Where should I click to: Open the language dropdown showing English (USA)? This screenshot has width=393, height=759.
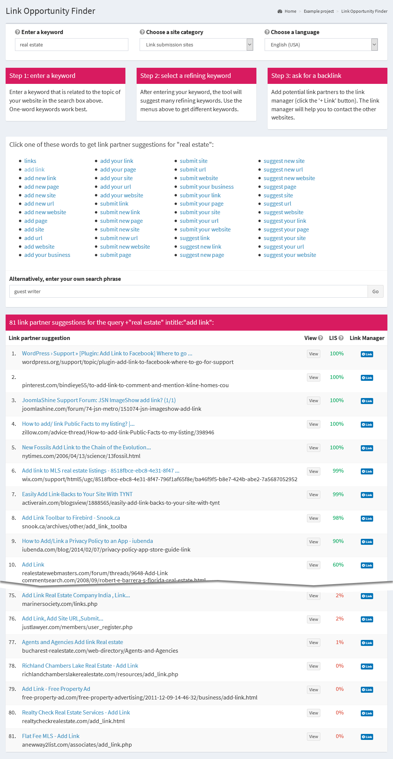pos(321,45)
